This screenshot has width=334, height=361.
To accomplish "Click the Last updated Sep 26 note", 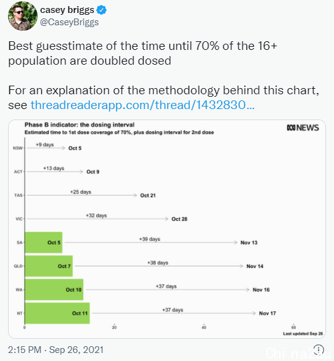I will click(x=303, y=334).
